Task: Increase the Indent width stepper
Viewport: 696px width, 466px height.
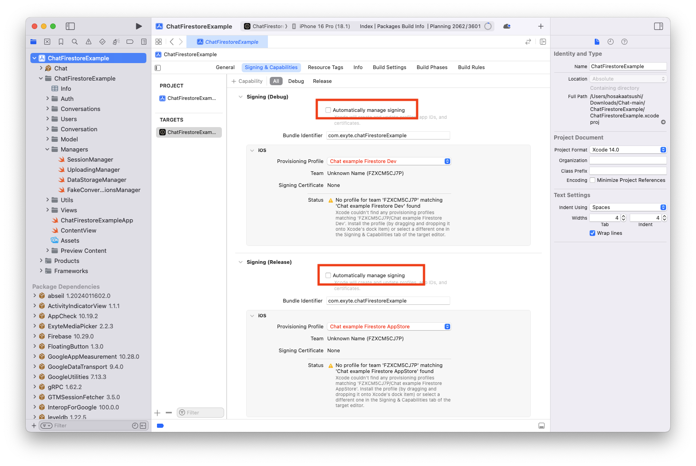Action: [x=664, y=216]
